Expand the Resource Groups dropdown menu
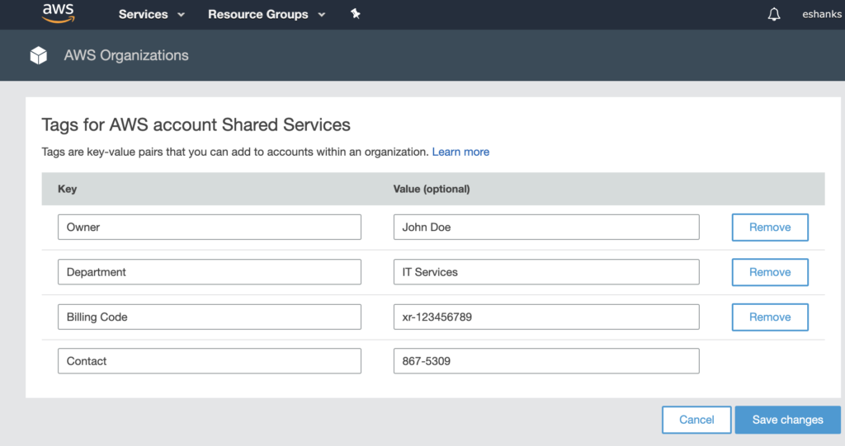Screen dimensions: 845x446 tap(266, 14)
